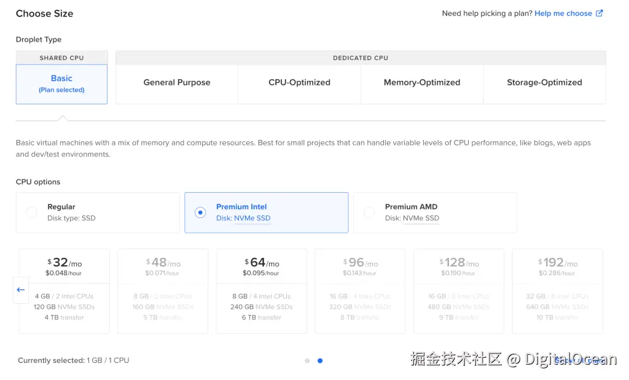Viewport: 629px width, 380px height.
Task: Choose the $192/mo 32 GB plan card
Action: coord(557,291)
